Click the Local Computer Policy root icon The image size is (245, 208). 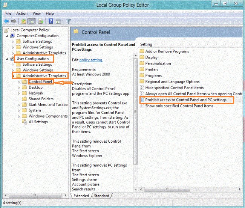(x=6, y=30)
